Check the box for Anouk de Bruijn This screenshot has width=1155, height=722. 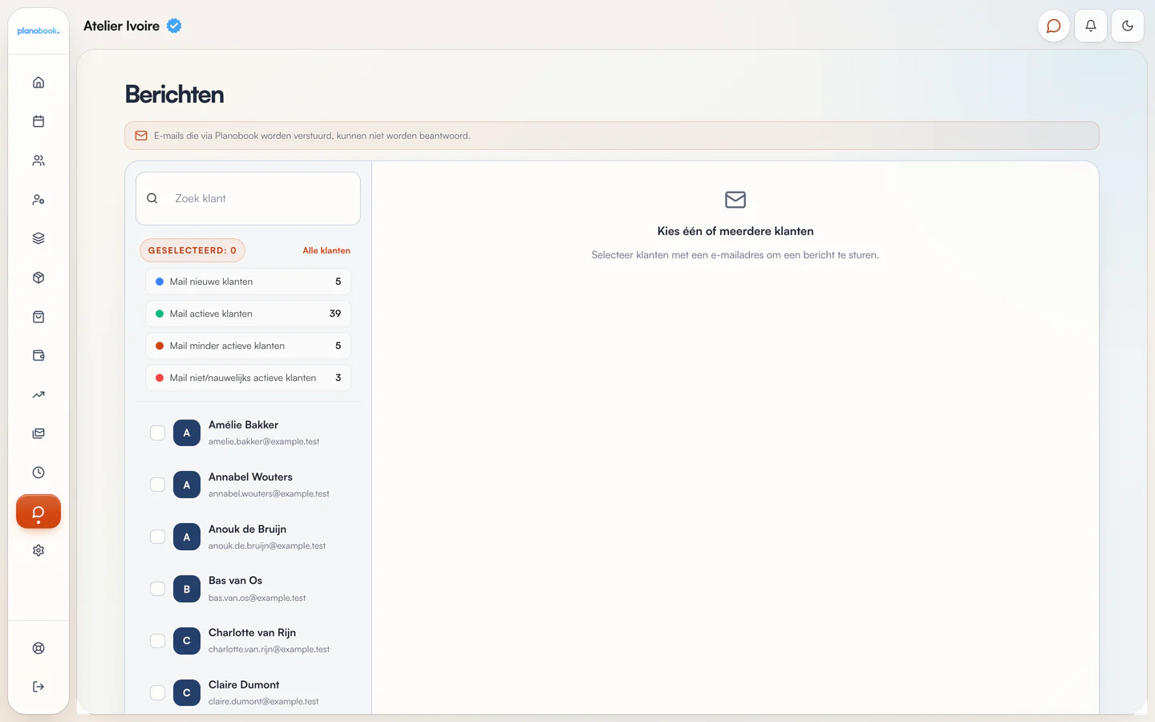pyautogui.click(x=158, y=537)
